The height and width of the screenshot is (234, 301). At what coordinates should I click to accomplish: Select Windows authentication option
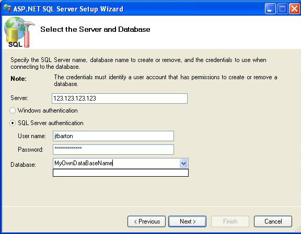click(13, 110)
